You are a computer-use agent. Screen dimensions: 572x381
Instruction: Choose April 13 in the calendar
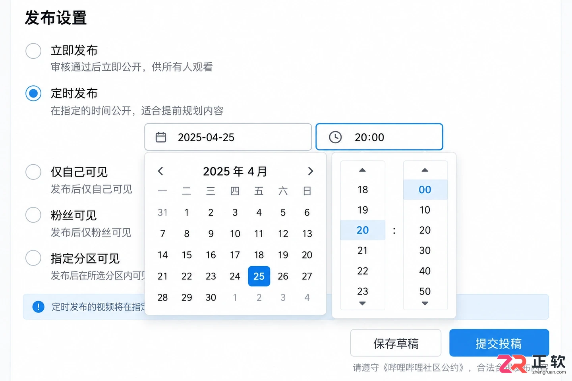307,234
